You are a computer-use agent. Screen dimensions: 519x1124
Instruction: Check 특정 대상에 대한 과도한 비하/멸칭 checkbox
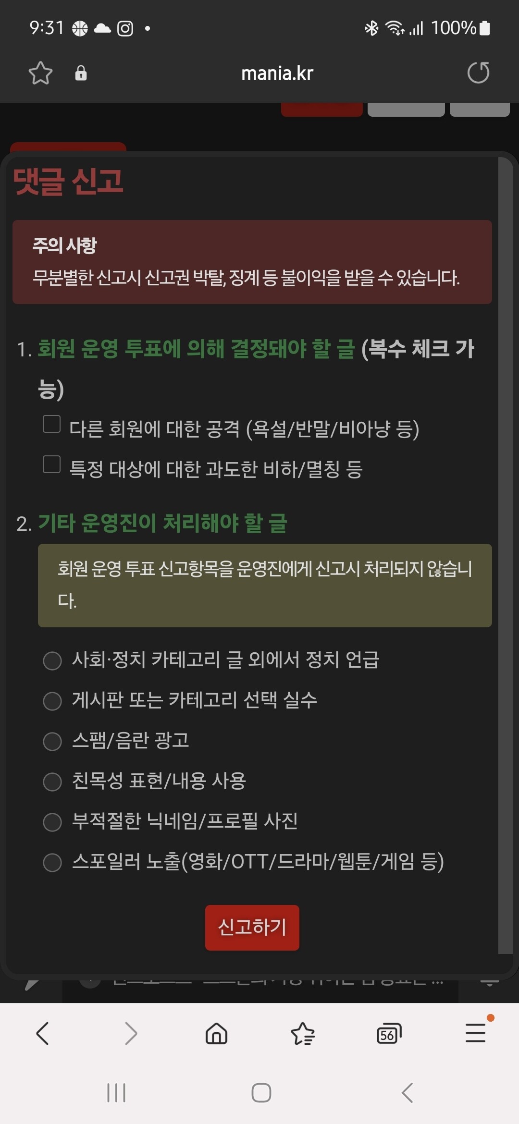click(x=51, y=464)
